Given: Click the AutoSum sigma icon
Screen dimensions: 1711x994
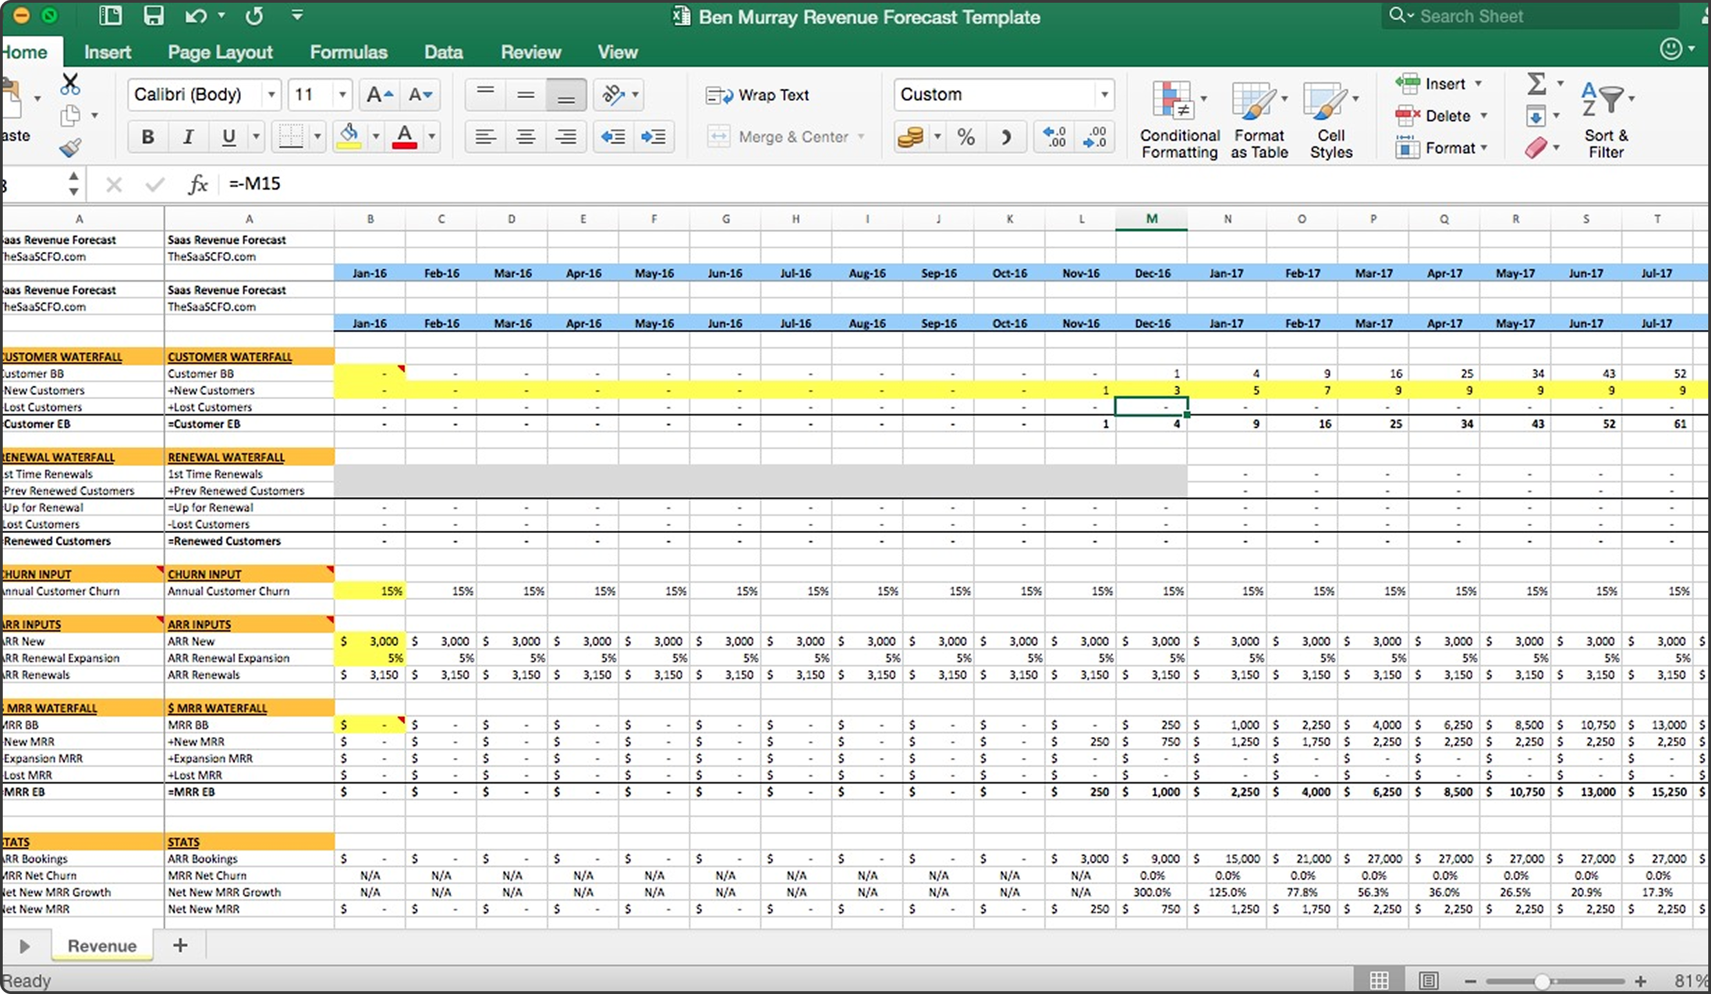Looking at the screenshot, I should pos(1536,84).
